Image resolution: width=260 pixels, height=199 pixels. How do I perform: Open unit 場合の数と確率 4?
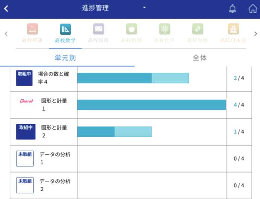(x=53, y=78)
